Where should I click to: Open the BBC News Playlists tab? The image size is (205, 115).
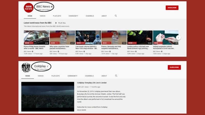pos(57,16)
